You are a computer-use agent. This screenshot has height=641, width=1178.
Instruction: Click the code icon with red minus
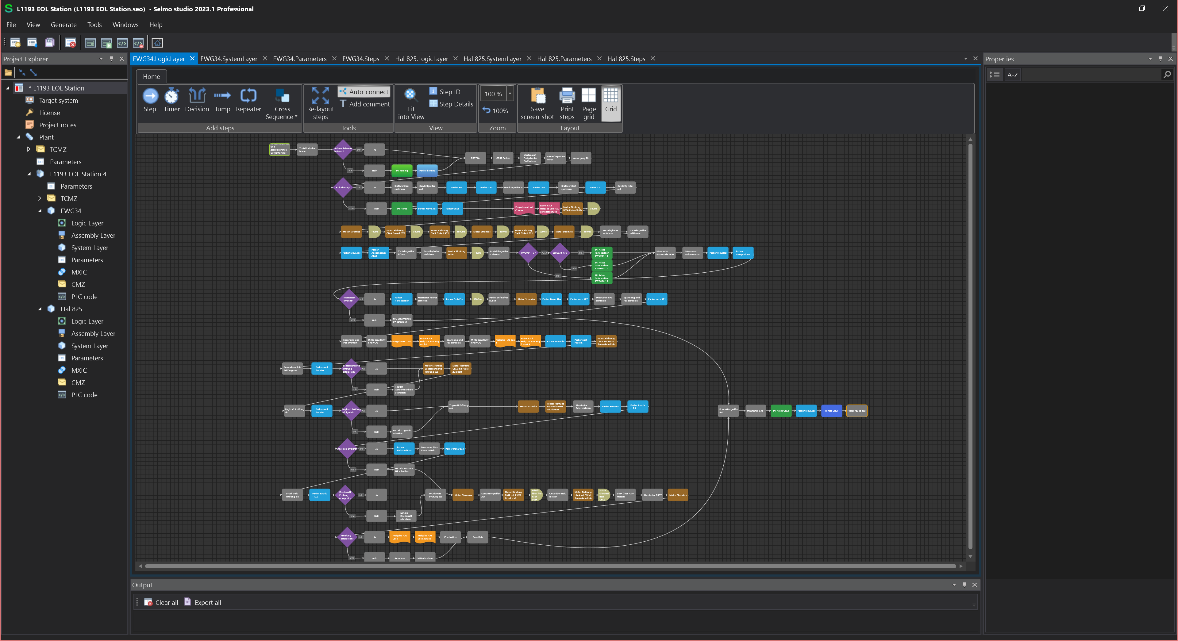coord(138,43)
